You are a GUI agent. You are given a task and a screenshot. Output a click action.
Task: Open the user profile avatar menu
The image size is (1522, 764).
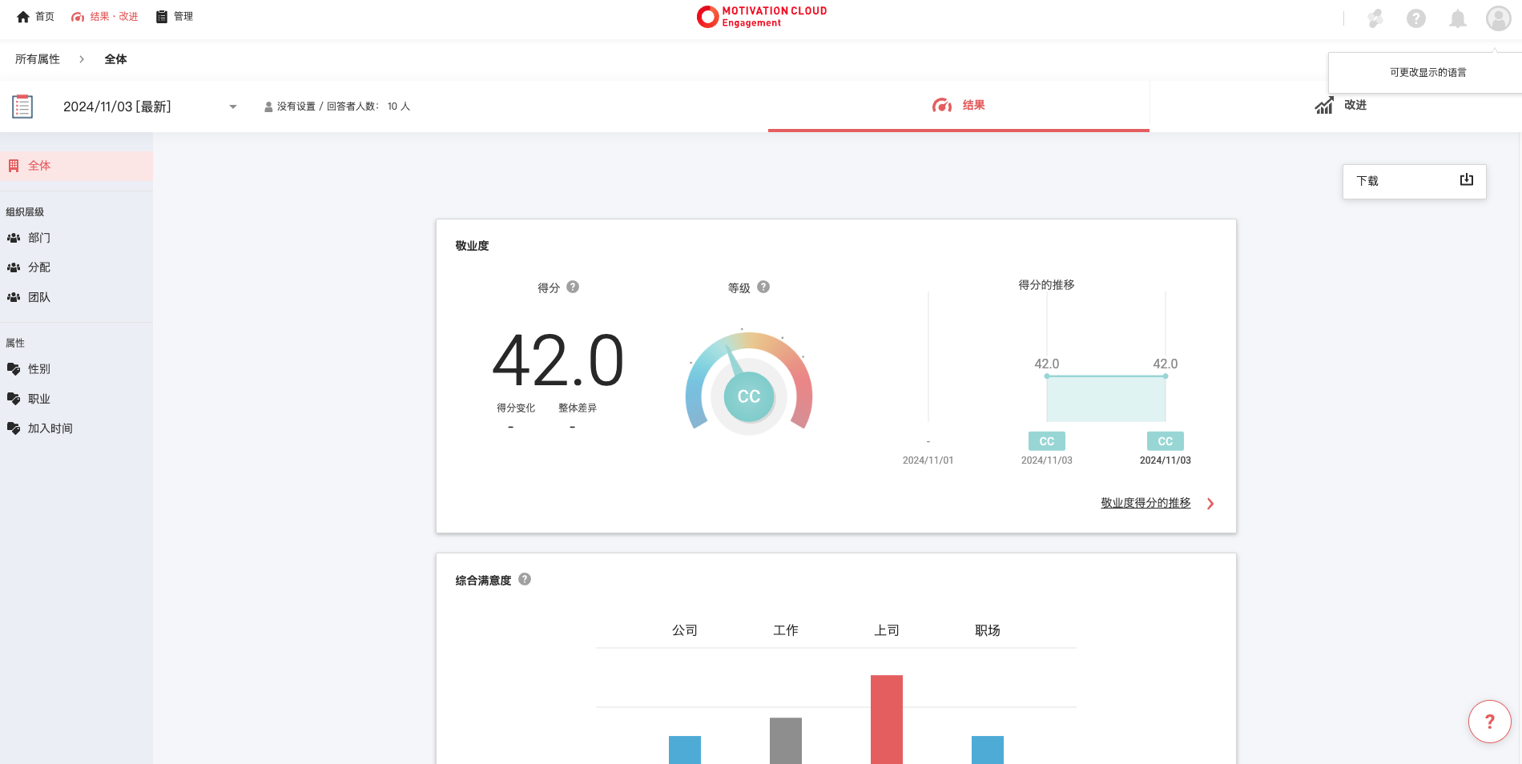[1498, 18]
